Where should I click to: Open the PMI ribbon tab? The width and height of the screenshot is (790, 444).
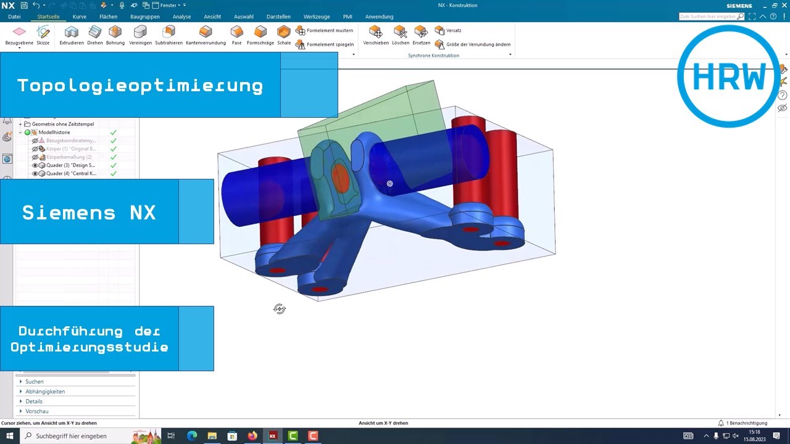[347, 17]
